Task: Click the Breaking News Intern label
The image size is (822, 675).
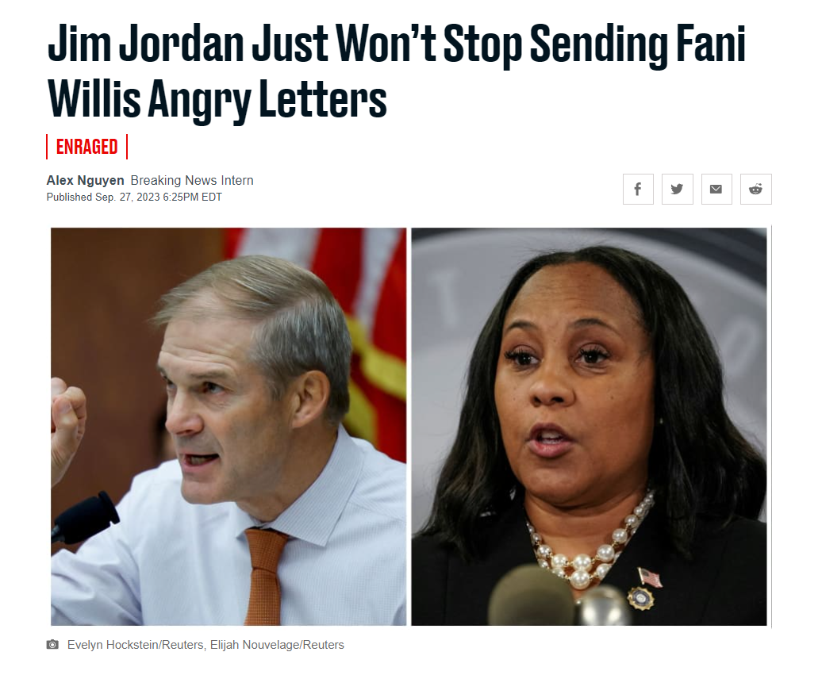Action: pos(192,180)
